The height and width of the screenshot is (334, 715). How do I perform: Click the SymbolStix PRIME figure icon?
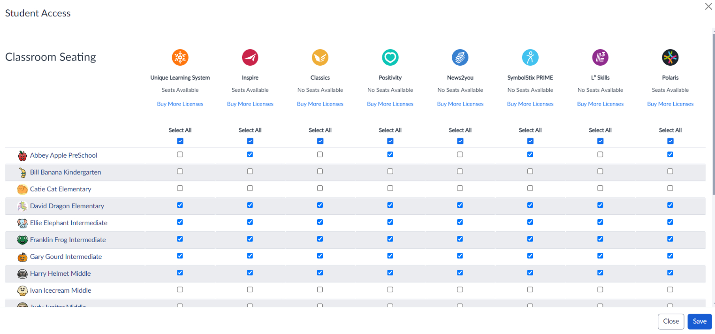click(x=530, y=57)
